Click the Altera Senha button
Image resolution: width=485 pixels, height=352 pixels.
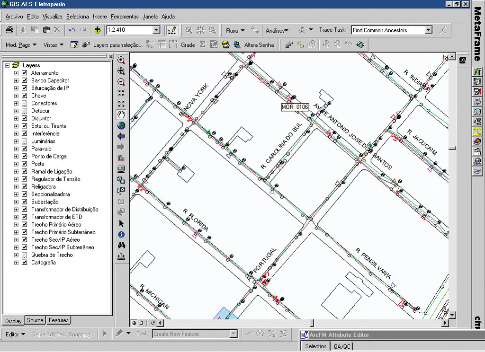point(259,45)
